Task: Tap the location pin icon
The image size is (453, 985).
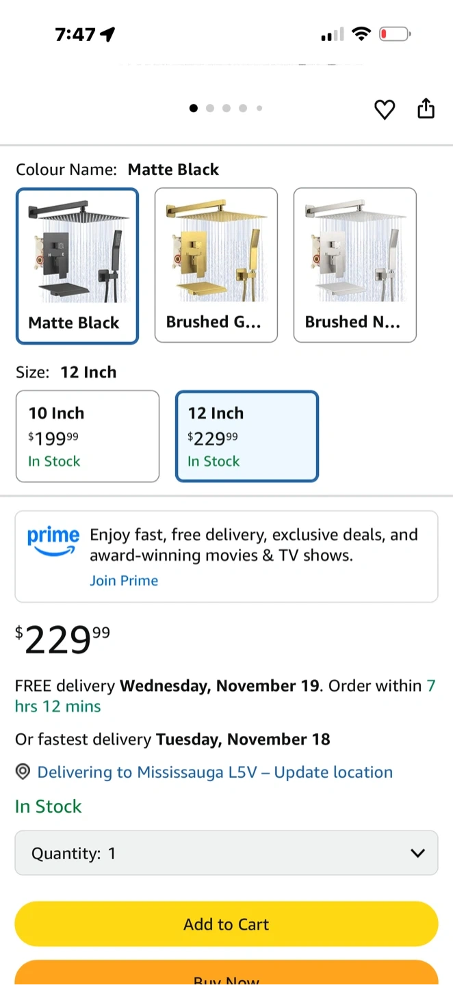Action: pyautogui.click(x=23, y=772)
